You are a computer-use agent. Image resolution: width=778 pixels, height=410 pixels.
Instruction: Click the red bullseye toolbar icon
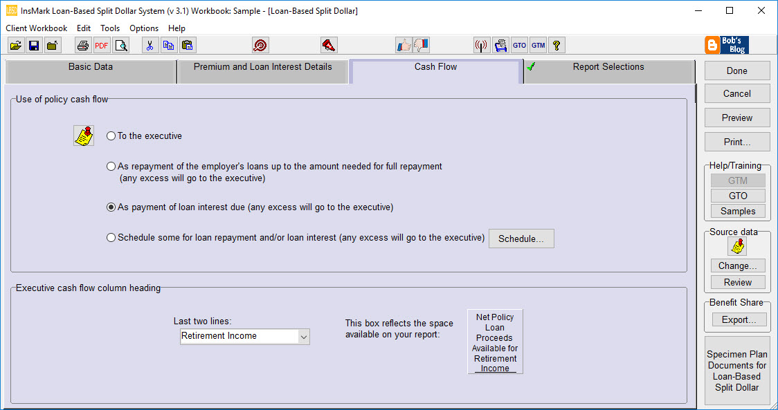click(x=260, y=45)
